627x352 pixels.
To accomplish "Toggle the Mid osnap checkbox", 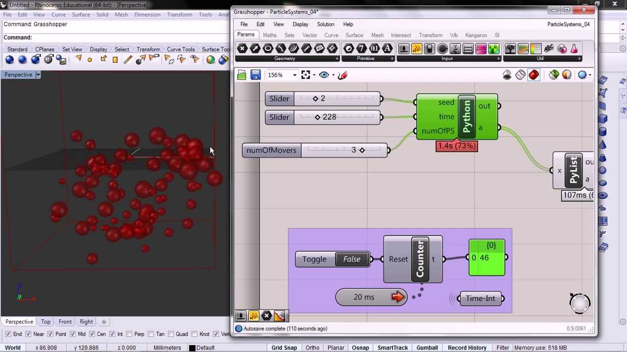I will coord(73,334).
